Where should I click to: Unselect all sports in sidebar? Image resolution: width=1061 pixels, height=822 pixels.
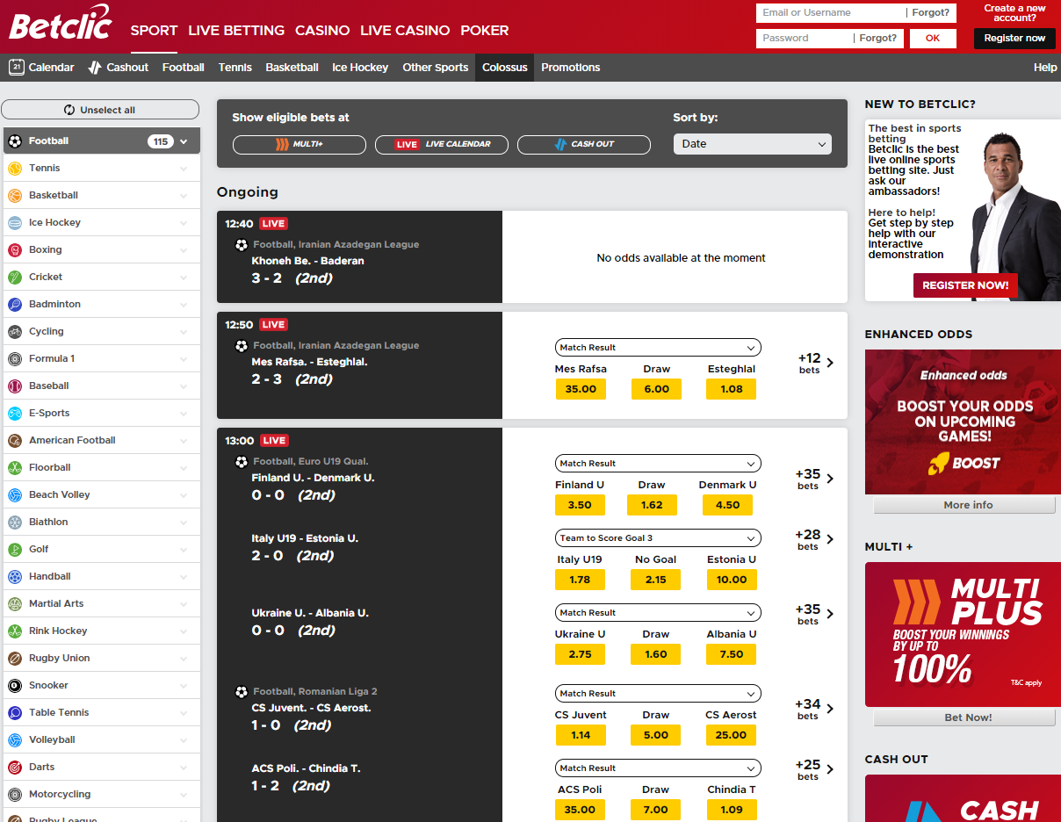100,110
